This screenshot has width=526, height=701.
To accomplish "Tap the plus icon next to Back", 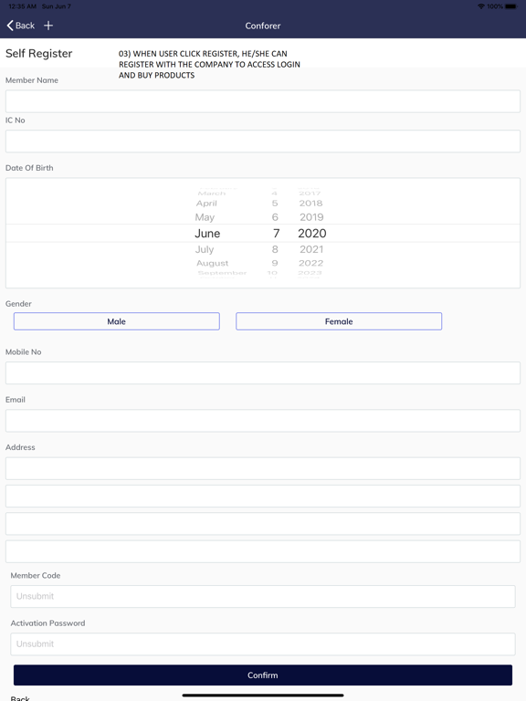I will click(48, 26).
